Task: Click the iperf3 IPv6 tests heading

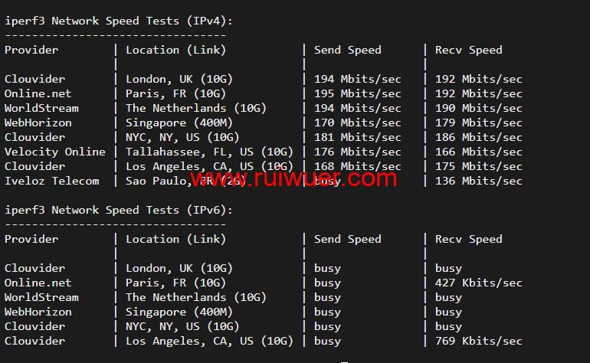Action: coord(119,210)
